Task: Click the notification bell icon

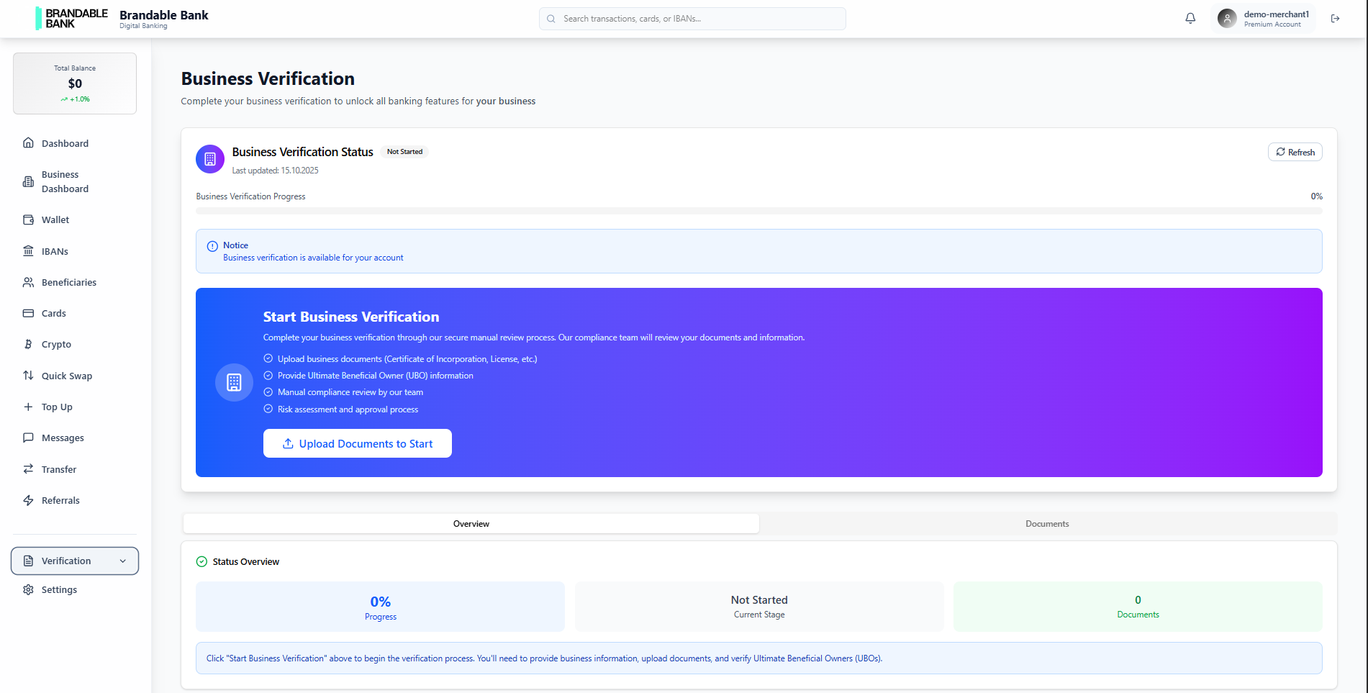Action: click(1190, 18)
